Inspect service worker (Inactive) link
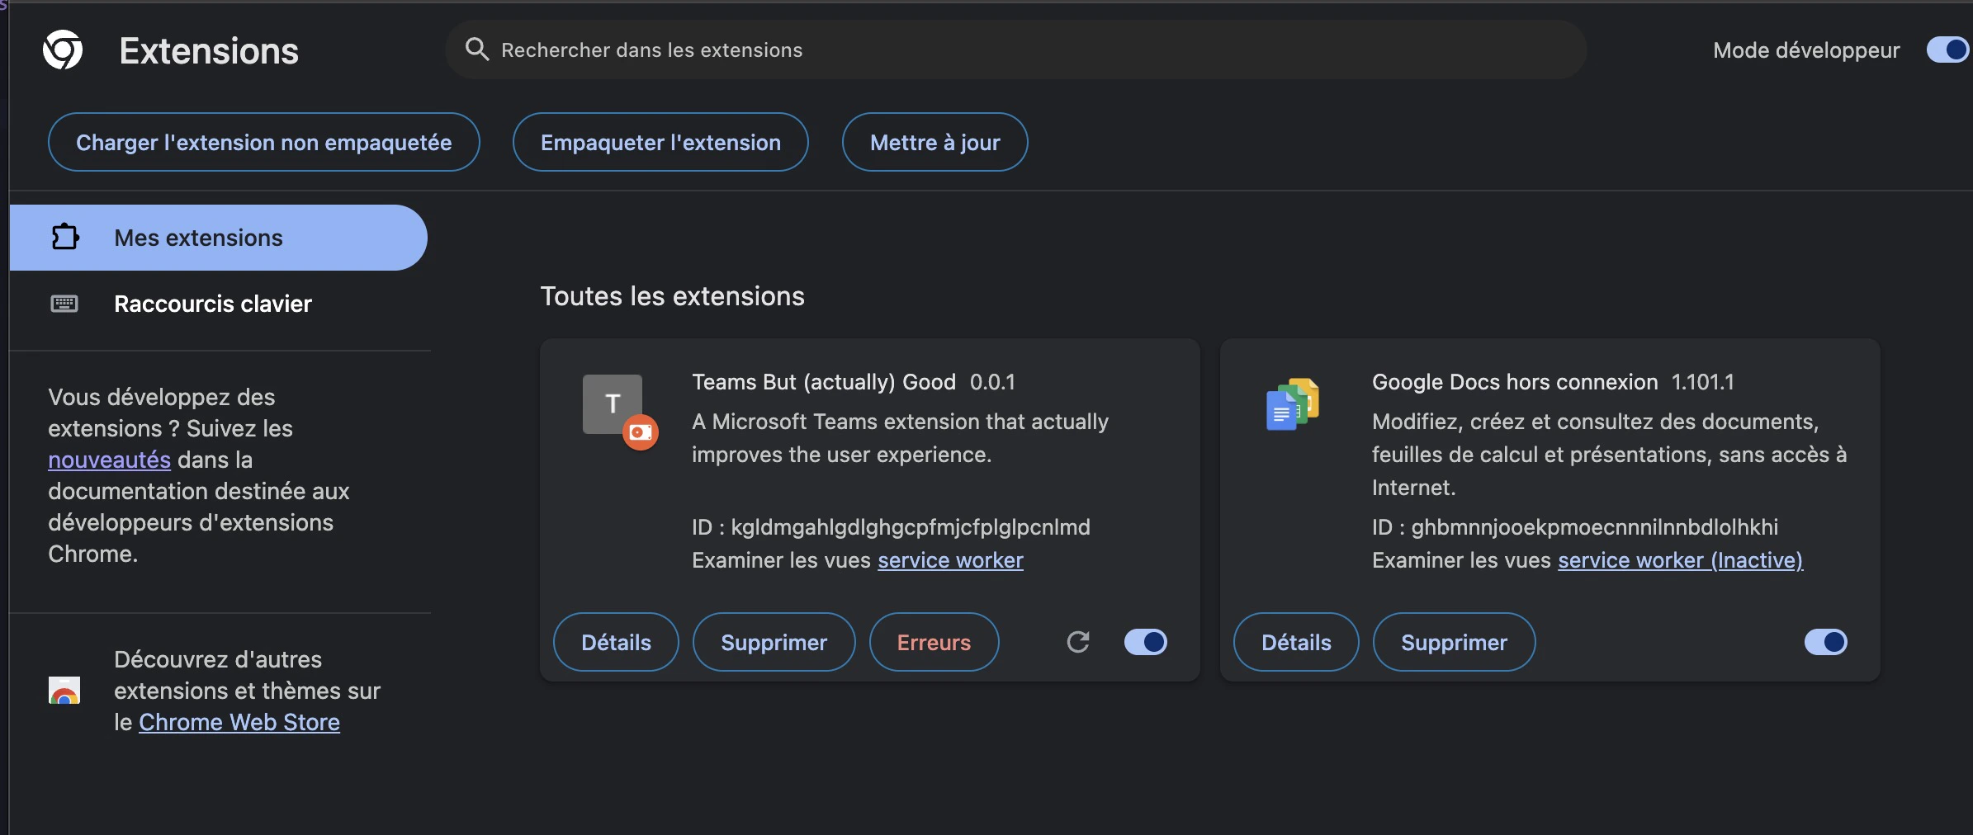This screenshot has height=835, width=1973. point(1680,560)
